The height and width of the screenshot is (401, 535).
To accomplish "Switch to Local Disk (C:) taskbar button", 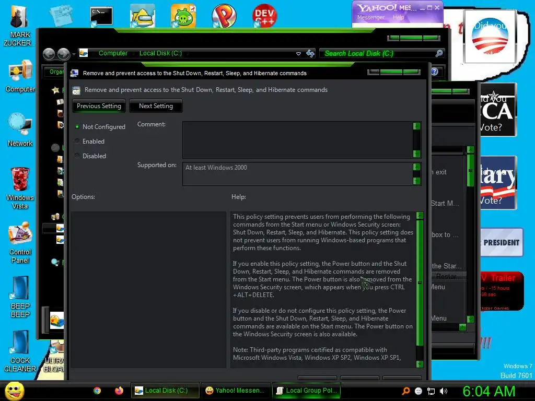I will tap(165, 391).
